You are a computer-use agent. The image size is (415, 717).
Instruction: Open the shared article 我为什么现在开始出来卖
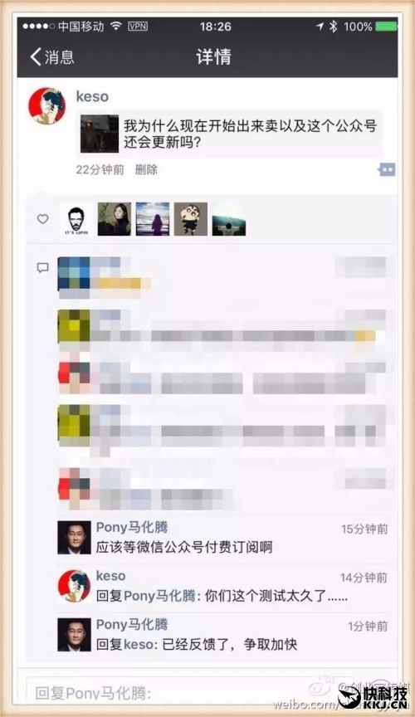click(229, 134)
